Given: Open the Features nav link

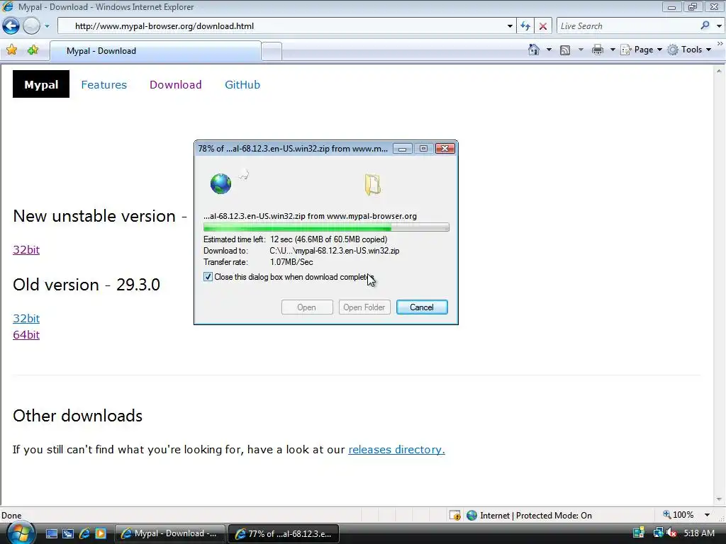Looking at the screenshot, I should (104, 85).
